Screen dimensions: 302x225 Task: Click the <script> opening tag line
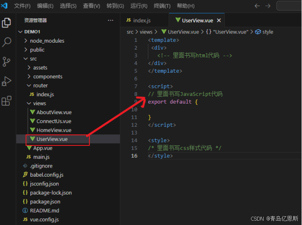160,86
